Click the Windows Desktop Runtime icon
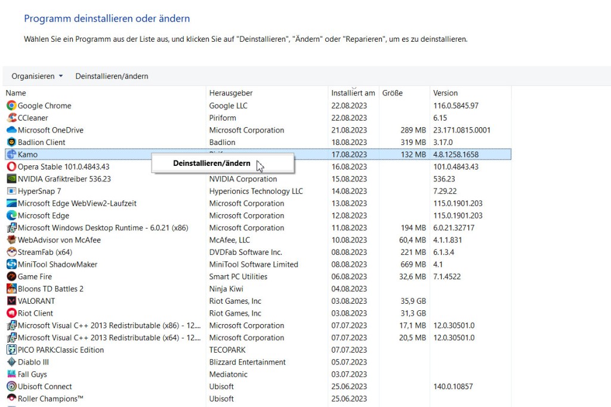The height and width of the screenshot is (407, 611). coord(12,228)
